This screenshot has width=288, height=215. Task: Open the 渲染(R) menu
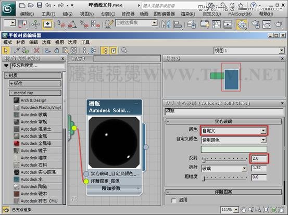coord(188,14)
